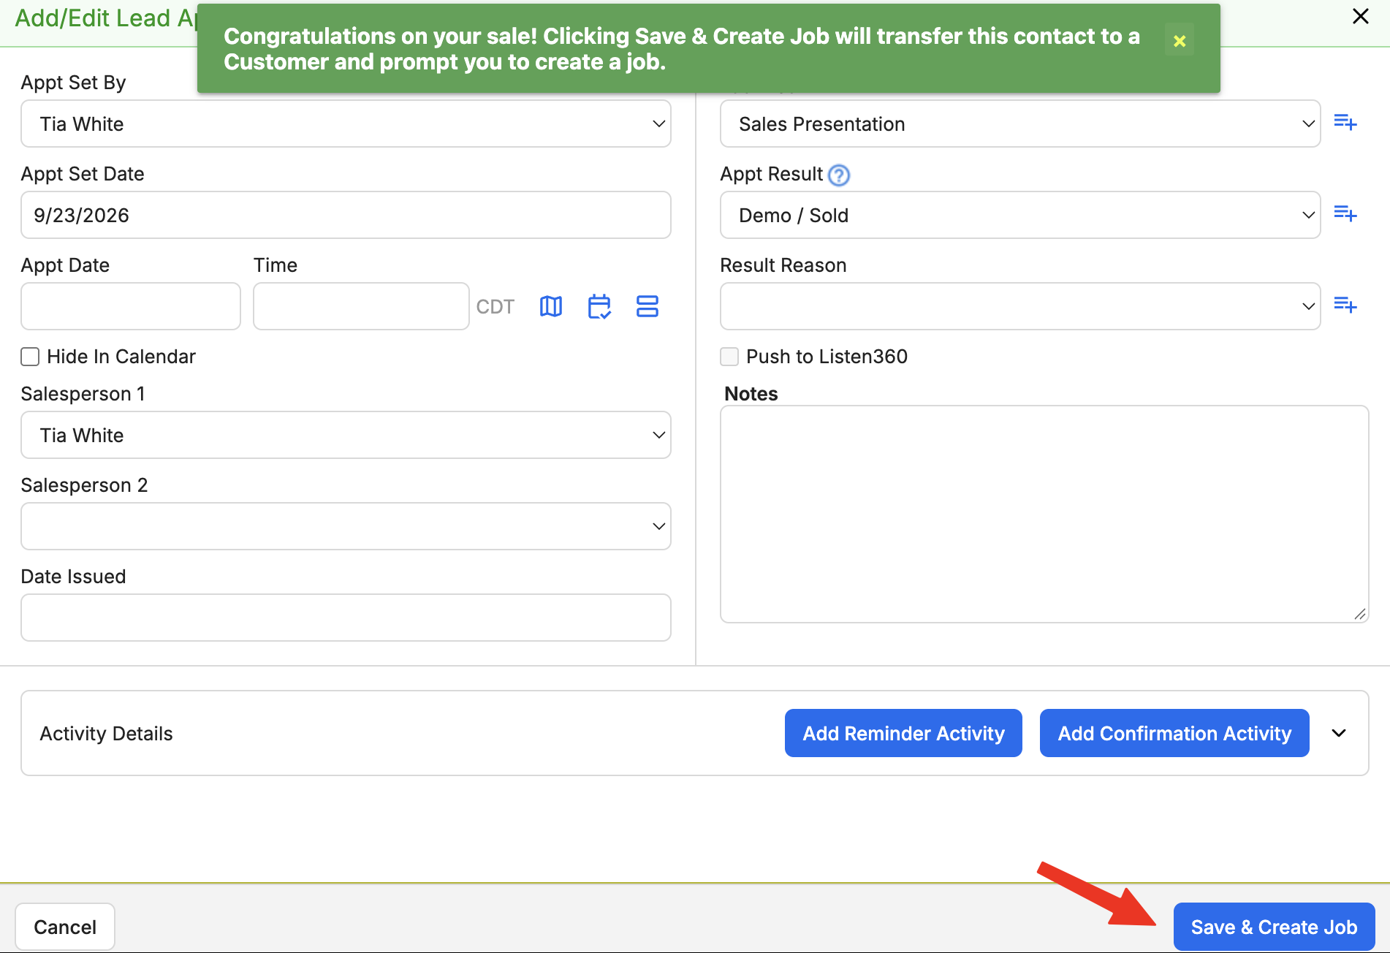Expand the Activity Details section chevron
The width and height of the screenshot is (1390, 953).
coord(1339,733)
